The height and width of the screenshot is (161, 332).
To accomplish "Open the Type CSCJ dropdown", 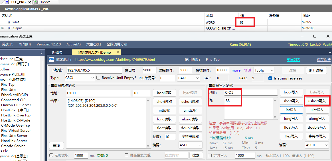I will point(80,78).
